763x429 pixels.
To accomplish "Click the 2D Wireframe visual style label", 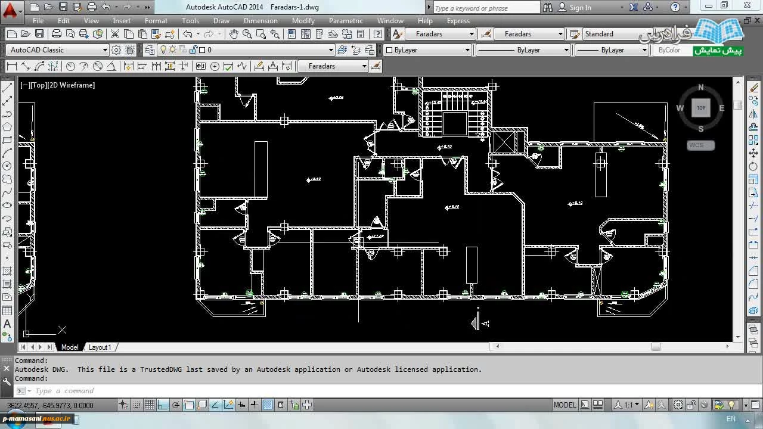I will pyautogui.click(x=72, y=85).
